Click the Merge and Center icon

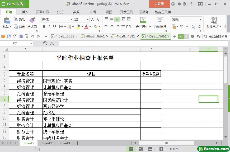click(143, 20)
